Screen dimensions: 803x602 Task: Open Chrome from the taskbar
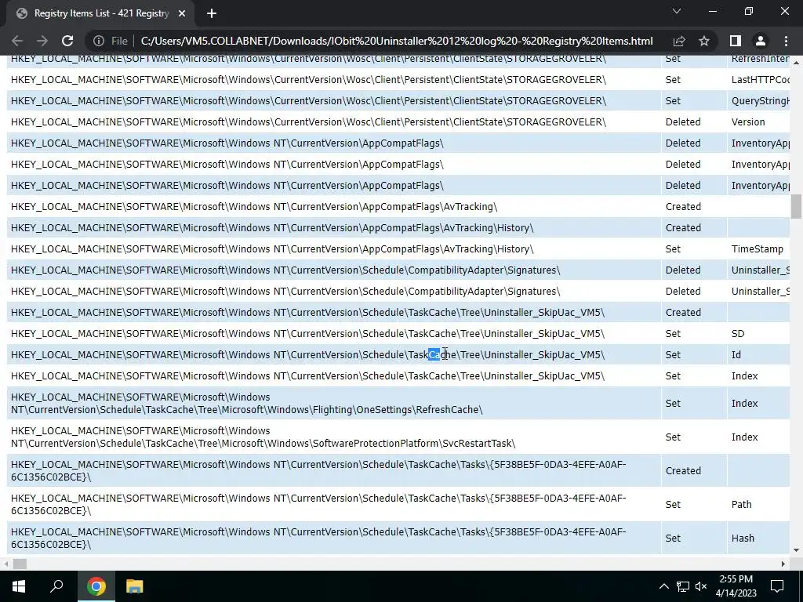[96, 586]
